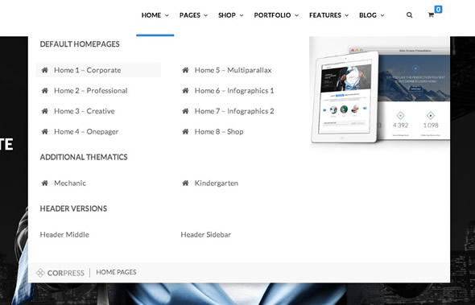Click the house icon beside Home 8 – Shop
This screenshot has width=475, height=305.
(185, 131)
